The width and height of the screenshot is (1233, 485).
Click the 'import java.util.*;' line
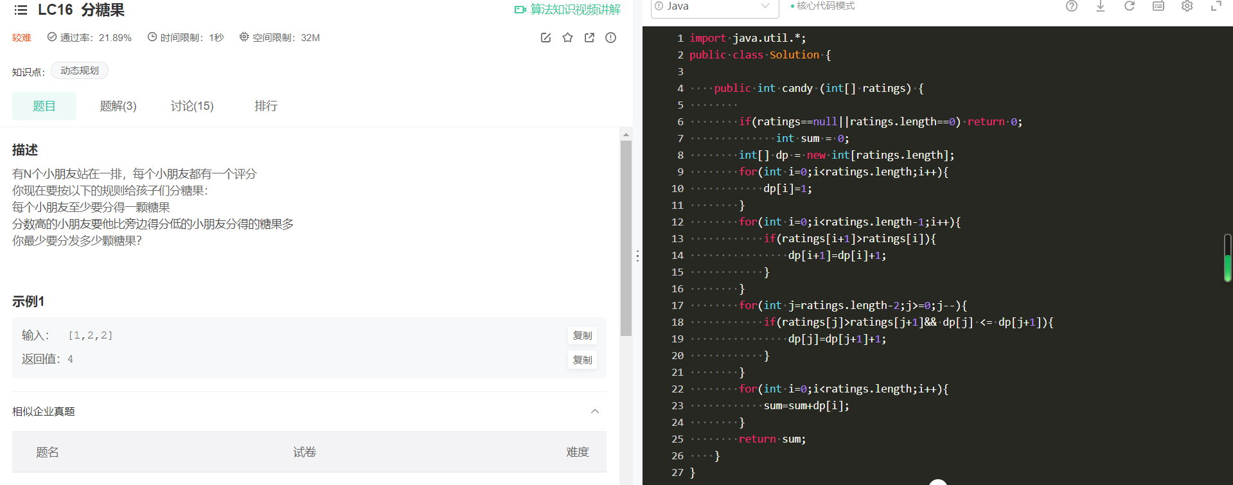point(748,38)
